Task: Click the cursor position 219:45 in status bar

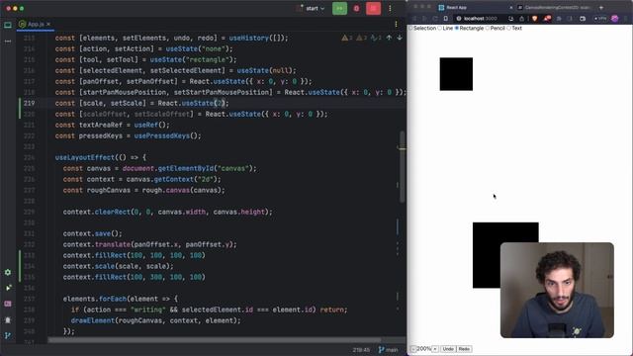Action: coord(361,350)
